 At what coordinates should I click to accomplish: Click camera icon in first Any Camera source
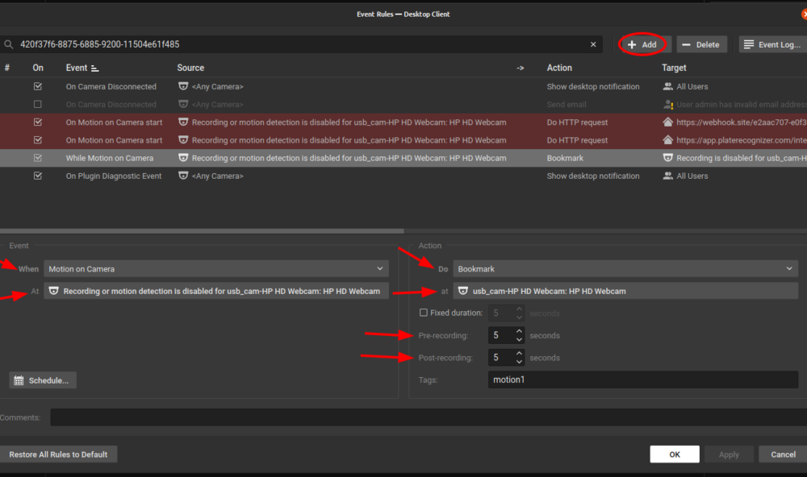[x=182, y=86]
